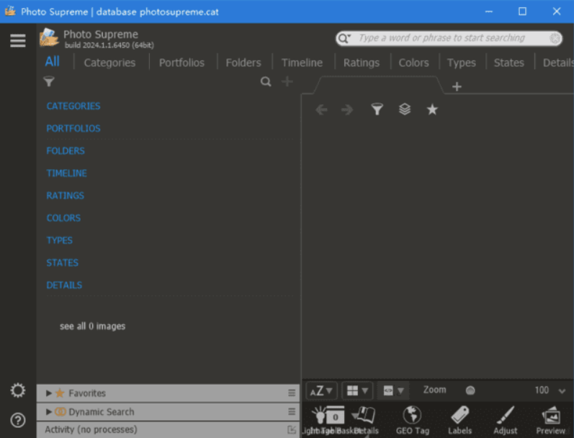Switch to the States tab
The image size is (574, 438).
pos(509,63)
